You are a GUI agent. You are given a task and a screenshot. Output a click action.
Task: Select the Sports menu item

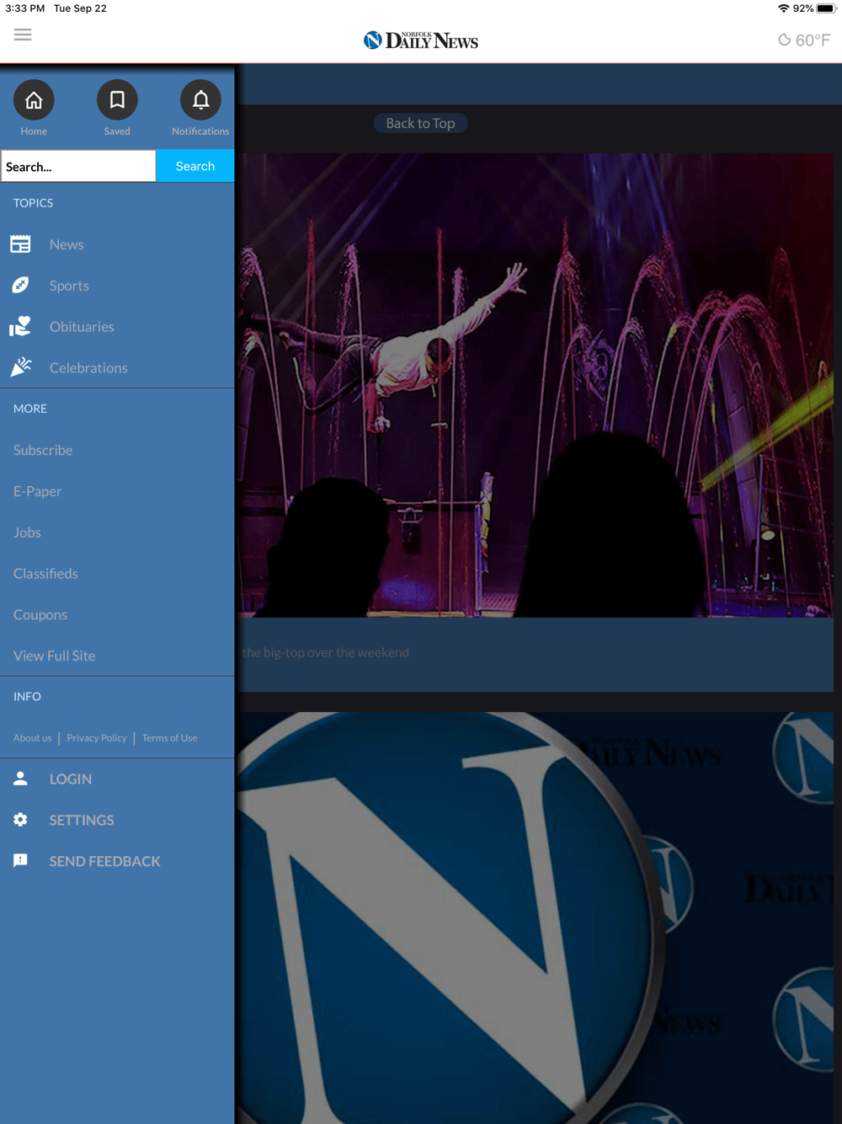[x=69, y=286]
